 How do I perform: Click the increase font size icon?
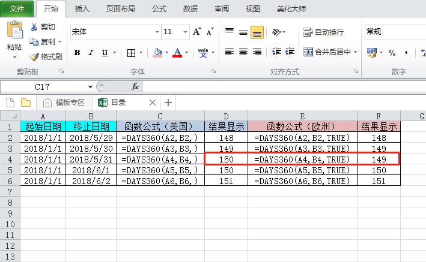click(197, 32)
